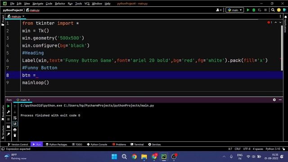288x162 pixels.
Task: Pin the Run tab with the pin icon
Action: click(x=9, y=134)
